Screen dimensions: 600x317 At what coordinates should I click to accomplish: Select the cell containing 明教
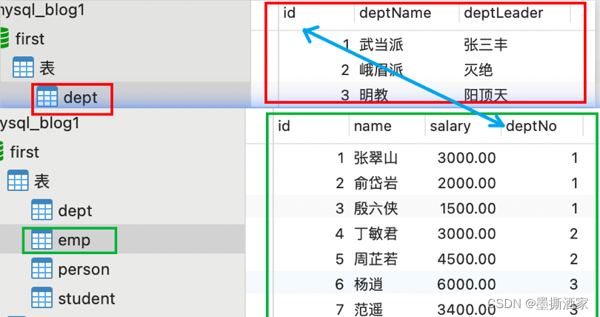[375, 95]
